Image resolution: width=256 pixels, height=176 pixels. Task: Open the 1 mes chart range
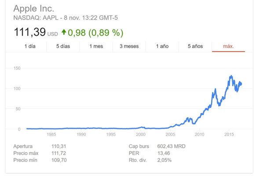tap(96, 46)
